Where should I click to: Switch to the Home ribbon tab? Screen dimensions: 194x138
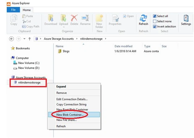tap(27, 10)
